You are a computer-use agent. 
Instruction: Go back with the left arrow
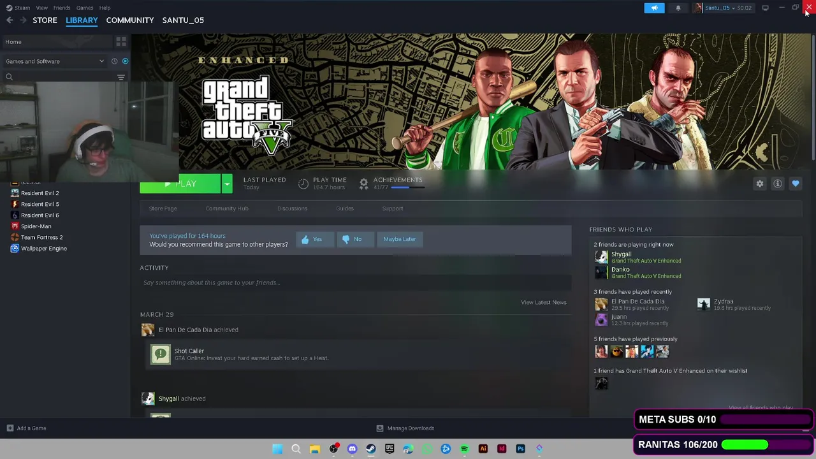(10, 20)
